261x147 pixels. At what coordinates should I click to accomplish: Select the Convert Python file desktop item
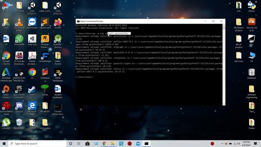point(58,109)
